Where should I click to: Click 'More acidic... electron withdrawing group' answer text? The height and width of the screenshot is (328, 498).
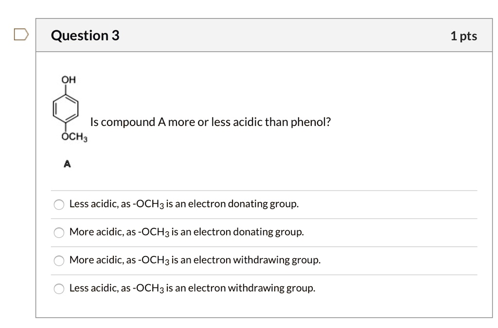pos(195,260)
